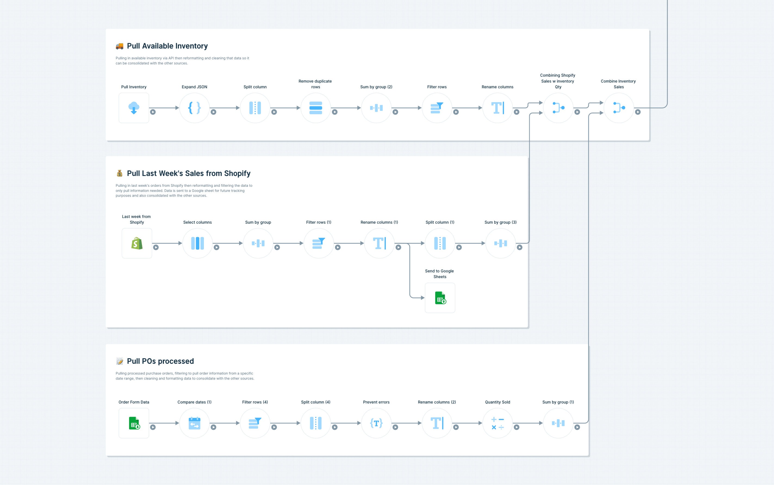Select the Filter rows node in inventory section

(437, 108)
